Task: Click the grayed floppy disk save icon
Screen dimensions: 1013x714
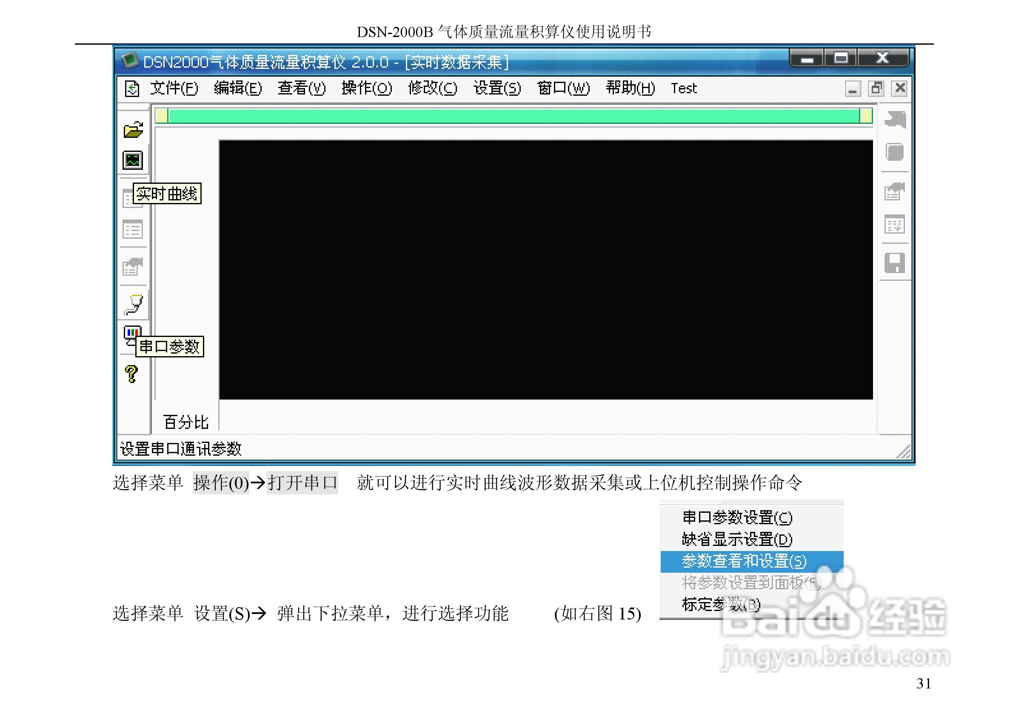Action: coord(894,263)
